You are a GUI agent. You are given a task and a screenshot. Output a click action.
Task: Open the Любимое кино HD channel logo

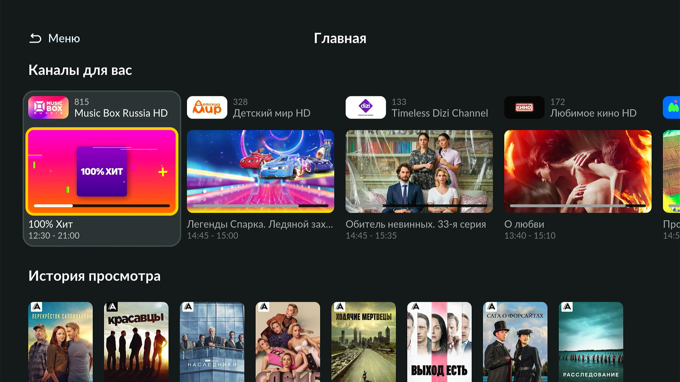pos(525,108)
